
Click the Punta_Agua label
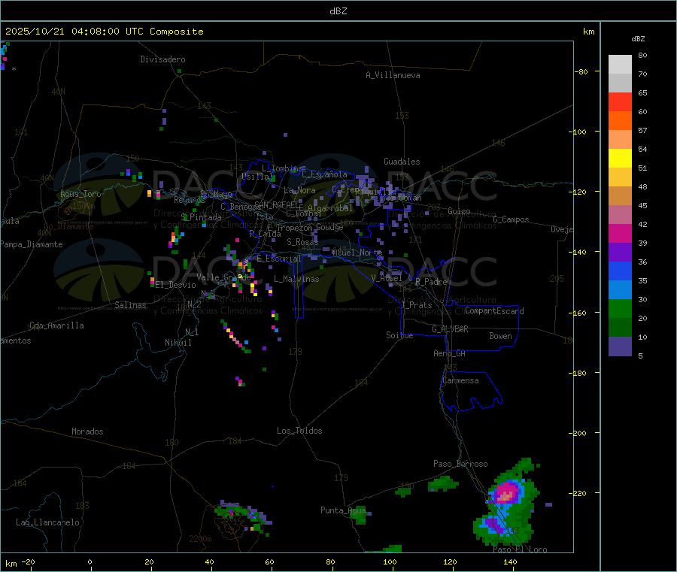[x=343, y=510]
